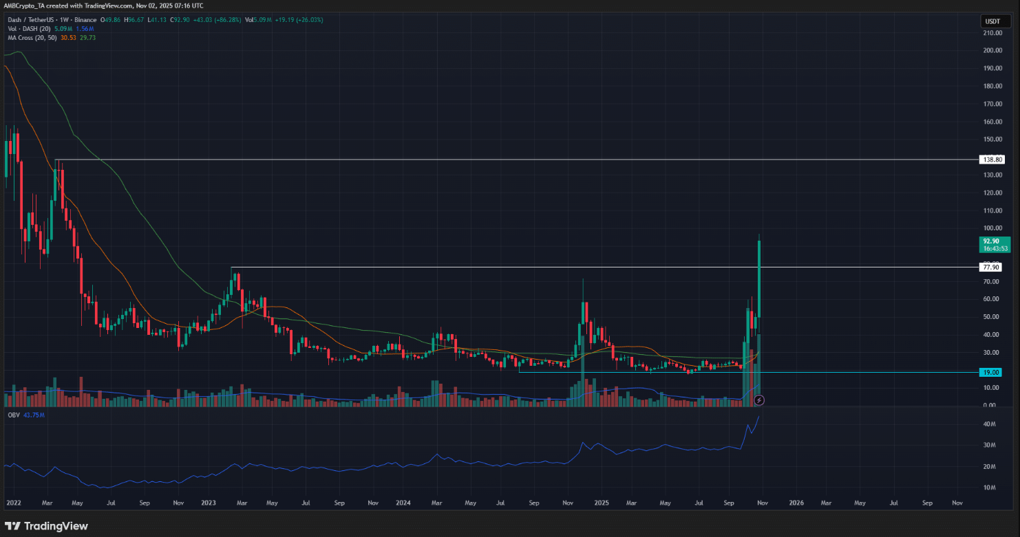Click the 138.80 price level label
The image size is (1020, 537).
pyautogui.click(x=991, y=160)
